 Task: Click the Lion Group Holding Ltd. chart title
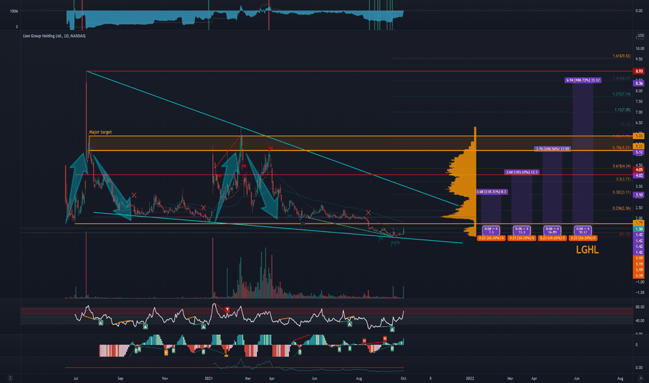click(54, 36)
